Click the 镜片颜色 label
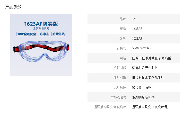 (120, 88)
